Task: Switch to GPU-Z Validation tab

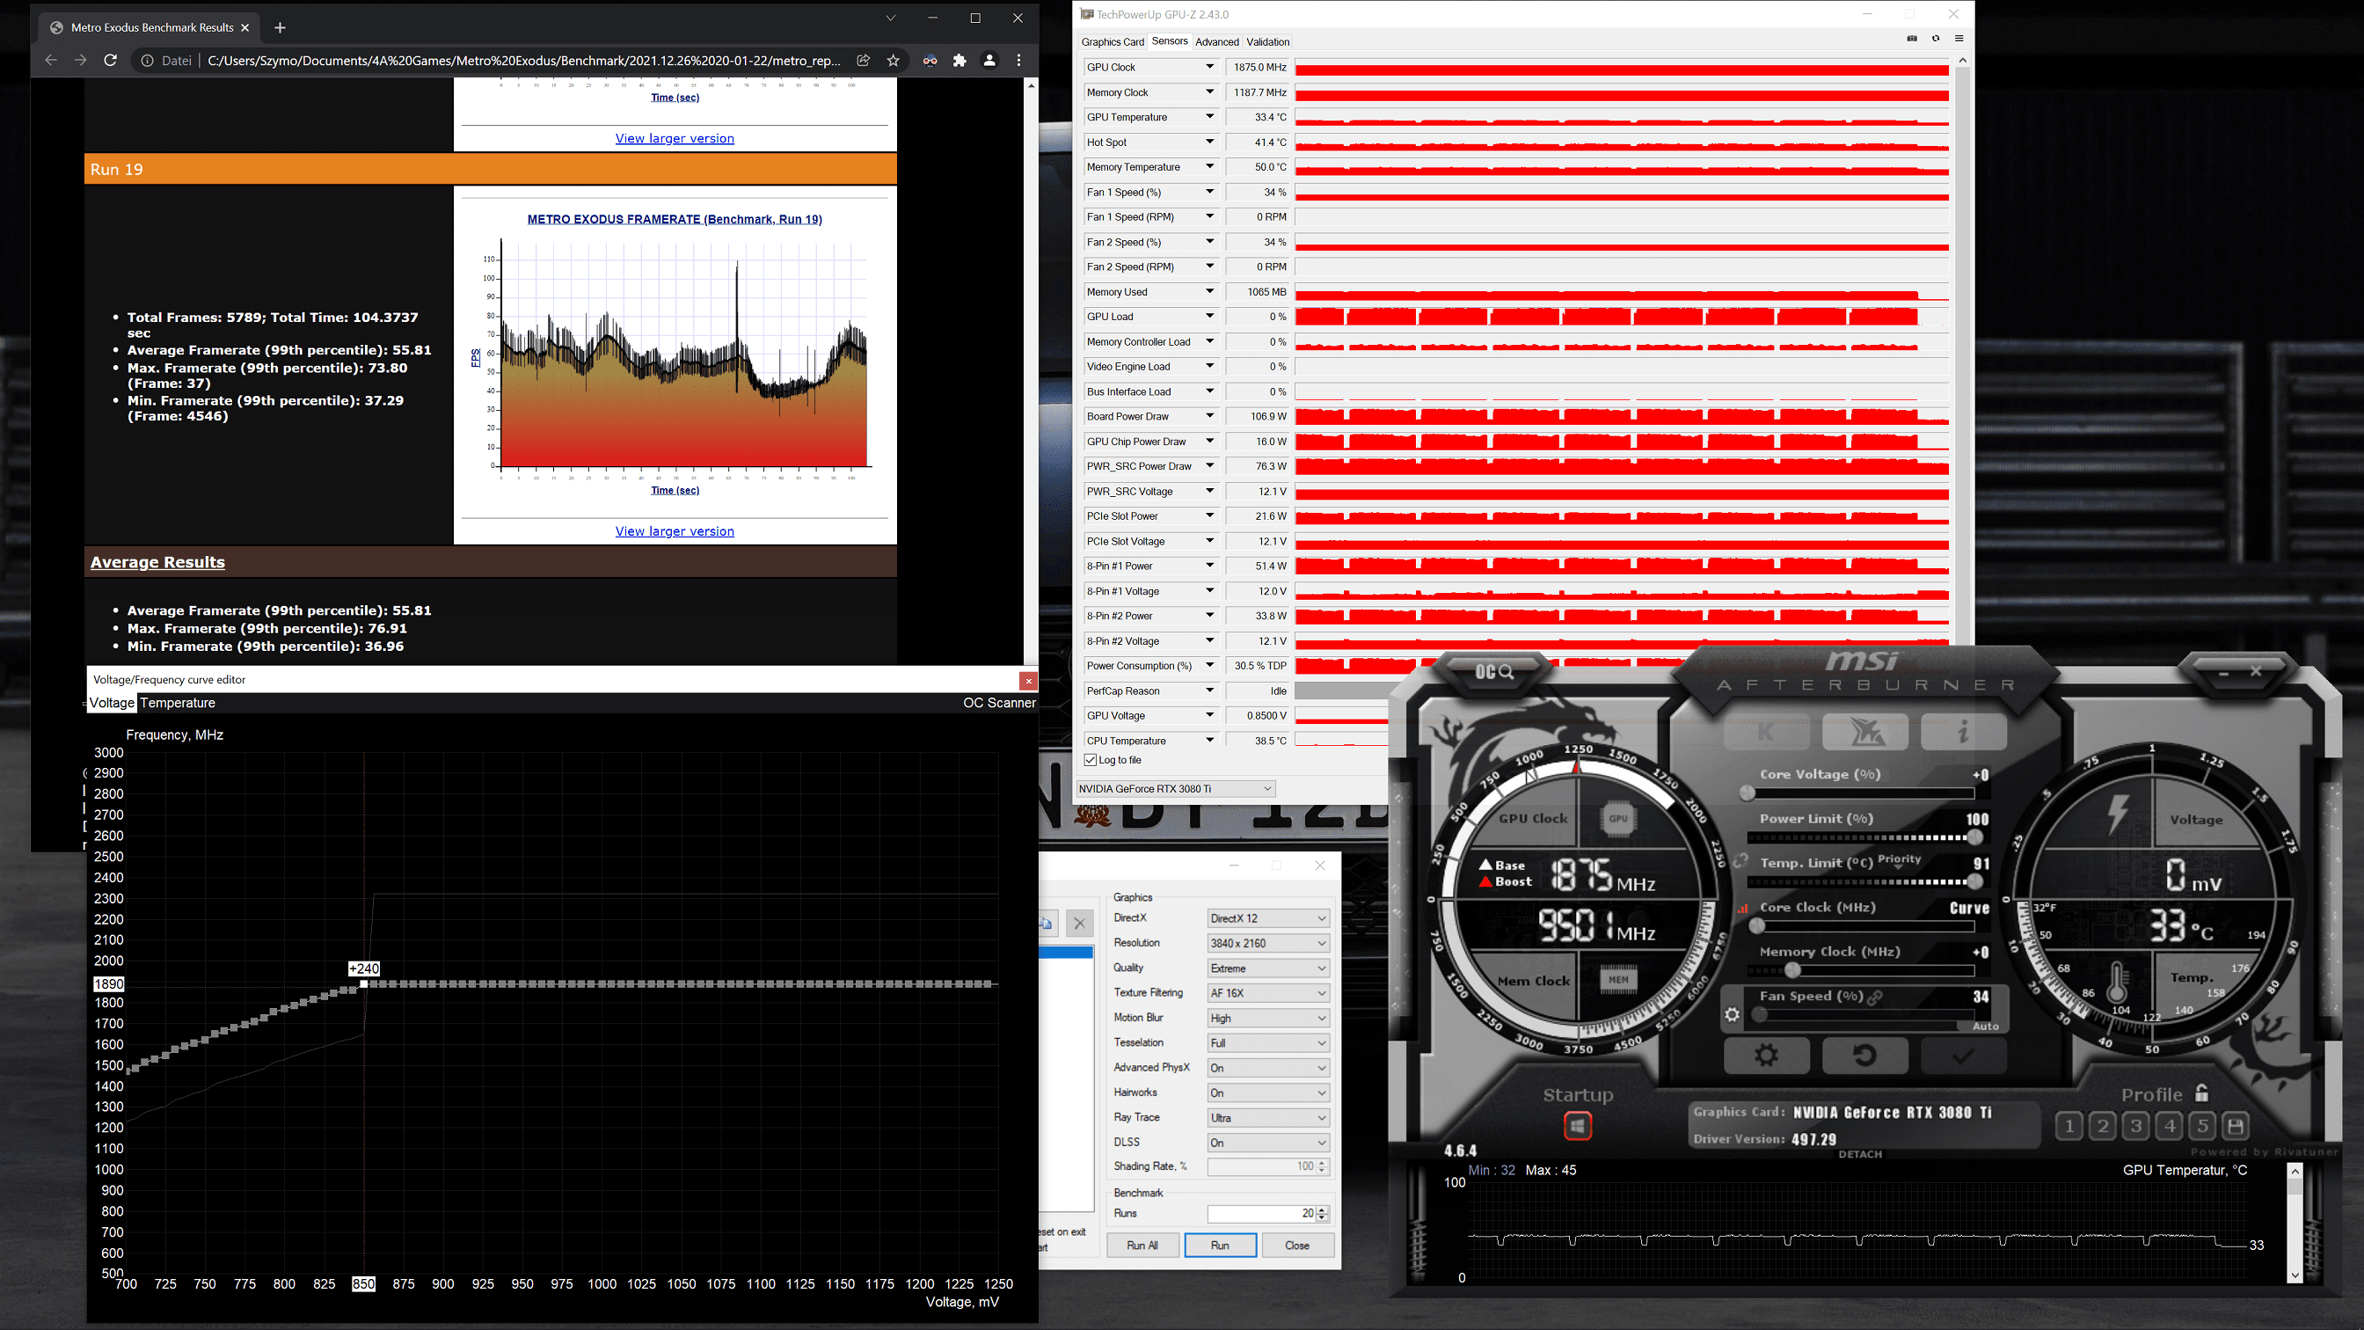Action: click(x=1267, y=41)
